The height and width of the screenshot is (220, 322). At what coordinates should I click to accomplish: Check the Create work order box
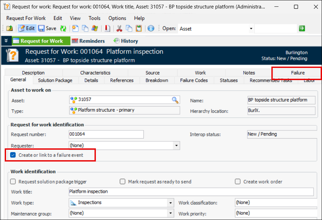238,181
